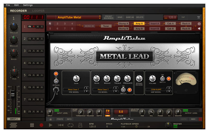Click the GAIN knob on the amp
This screenshot has height=133, width=209.
[x=76, y=78]
